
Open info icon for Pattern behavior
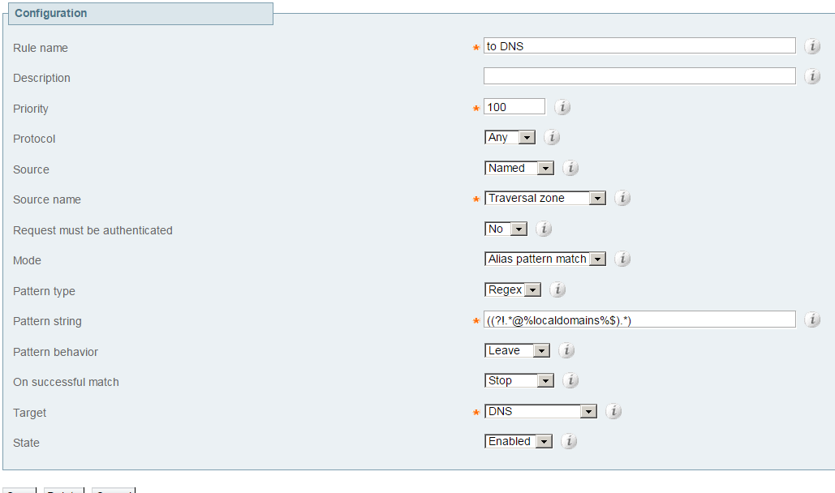[566, 350]
